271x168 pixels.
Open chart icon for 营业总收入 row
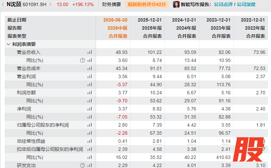tap(90, 52)
